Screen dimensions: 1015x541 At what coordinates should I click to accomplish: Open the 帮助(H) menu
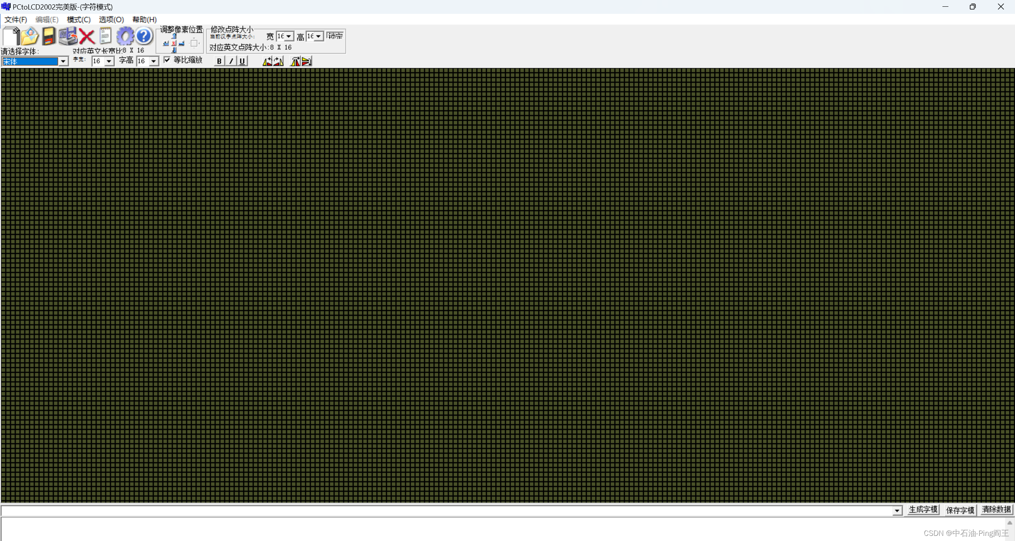tap(144, 19)
